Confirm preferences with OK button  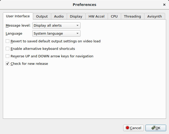(156, 128)
